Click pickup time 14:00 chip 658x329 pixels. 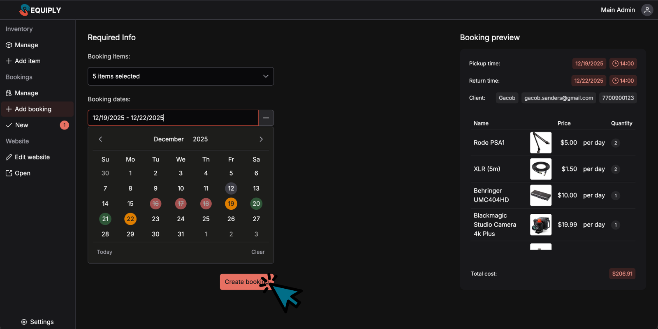point(623,63)
